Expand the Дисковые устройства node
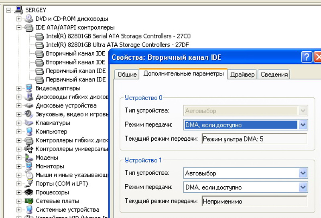Image resolution: width=321 pixels, height=218 pixels. point(18,106)
